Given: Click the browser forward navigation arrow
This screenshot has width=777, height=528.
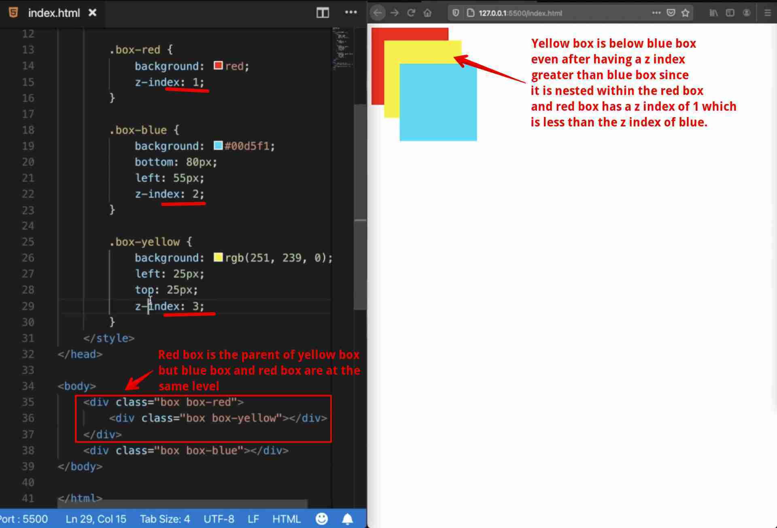Looking at the screenshot, I should 395,13.
